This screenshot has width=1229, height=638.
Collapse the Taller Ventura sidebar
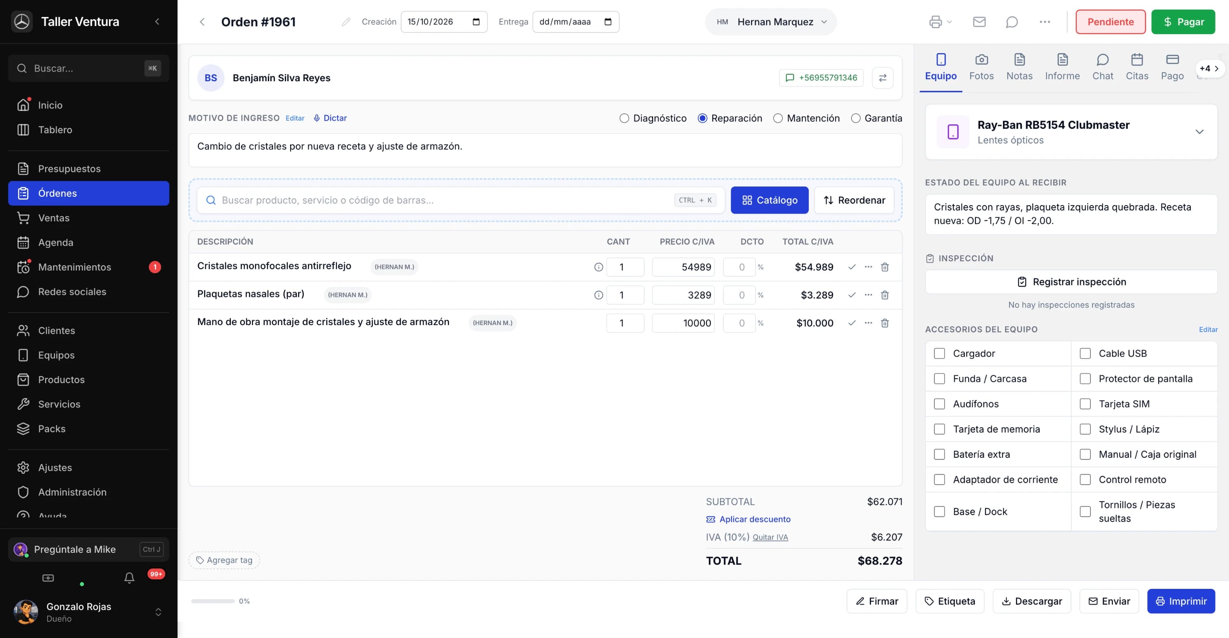point(157,22)
